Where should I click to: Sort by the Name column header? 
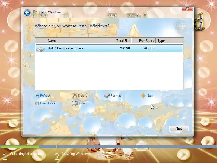76,40
